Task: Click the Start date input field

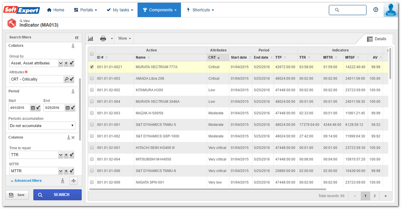Action: coord(19,108)
